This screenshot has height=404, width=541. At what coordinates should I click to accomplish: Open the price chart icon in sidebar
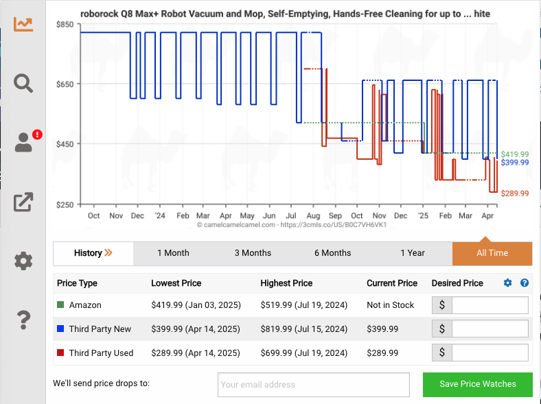pos(23,24)
